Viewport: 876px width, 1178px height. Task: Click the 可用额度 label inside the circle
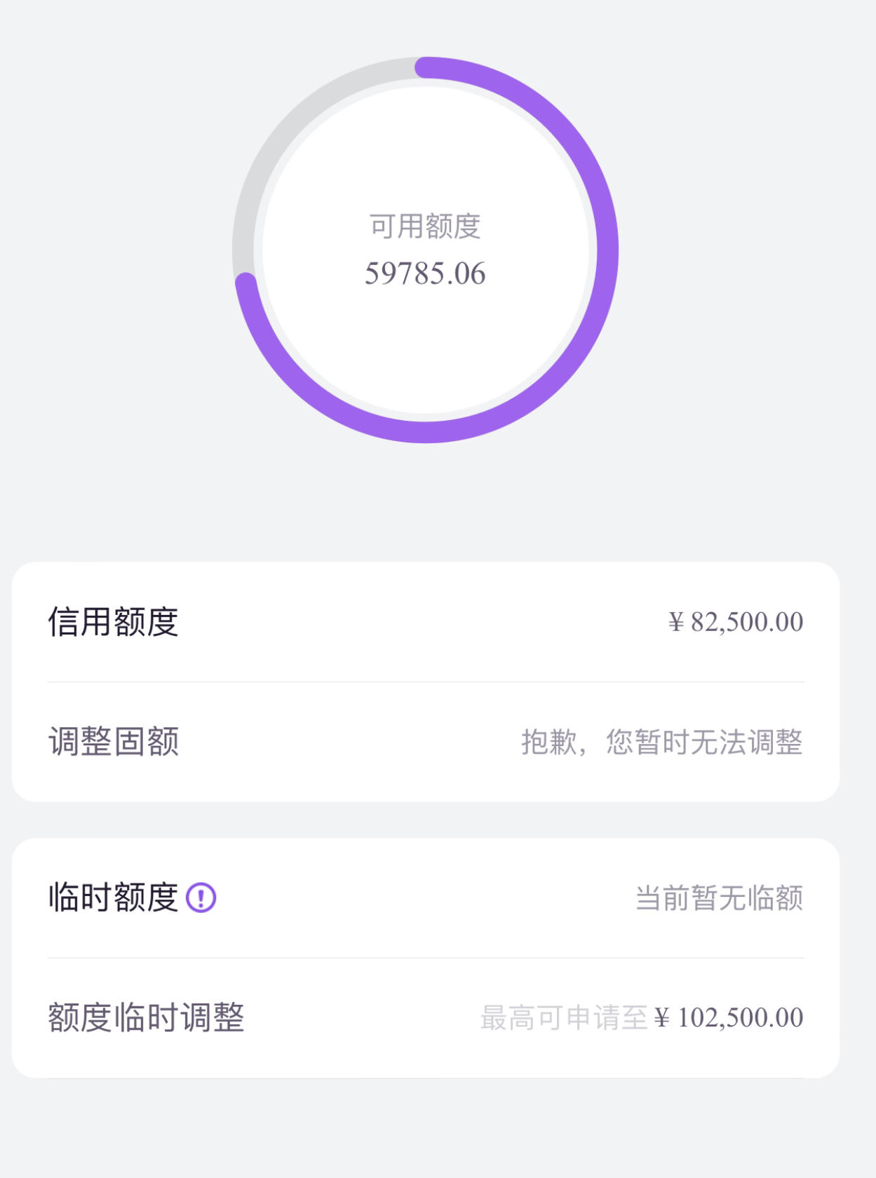[425, 226]
